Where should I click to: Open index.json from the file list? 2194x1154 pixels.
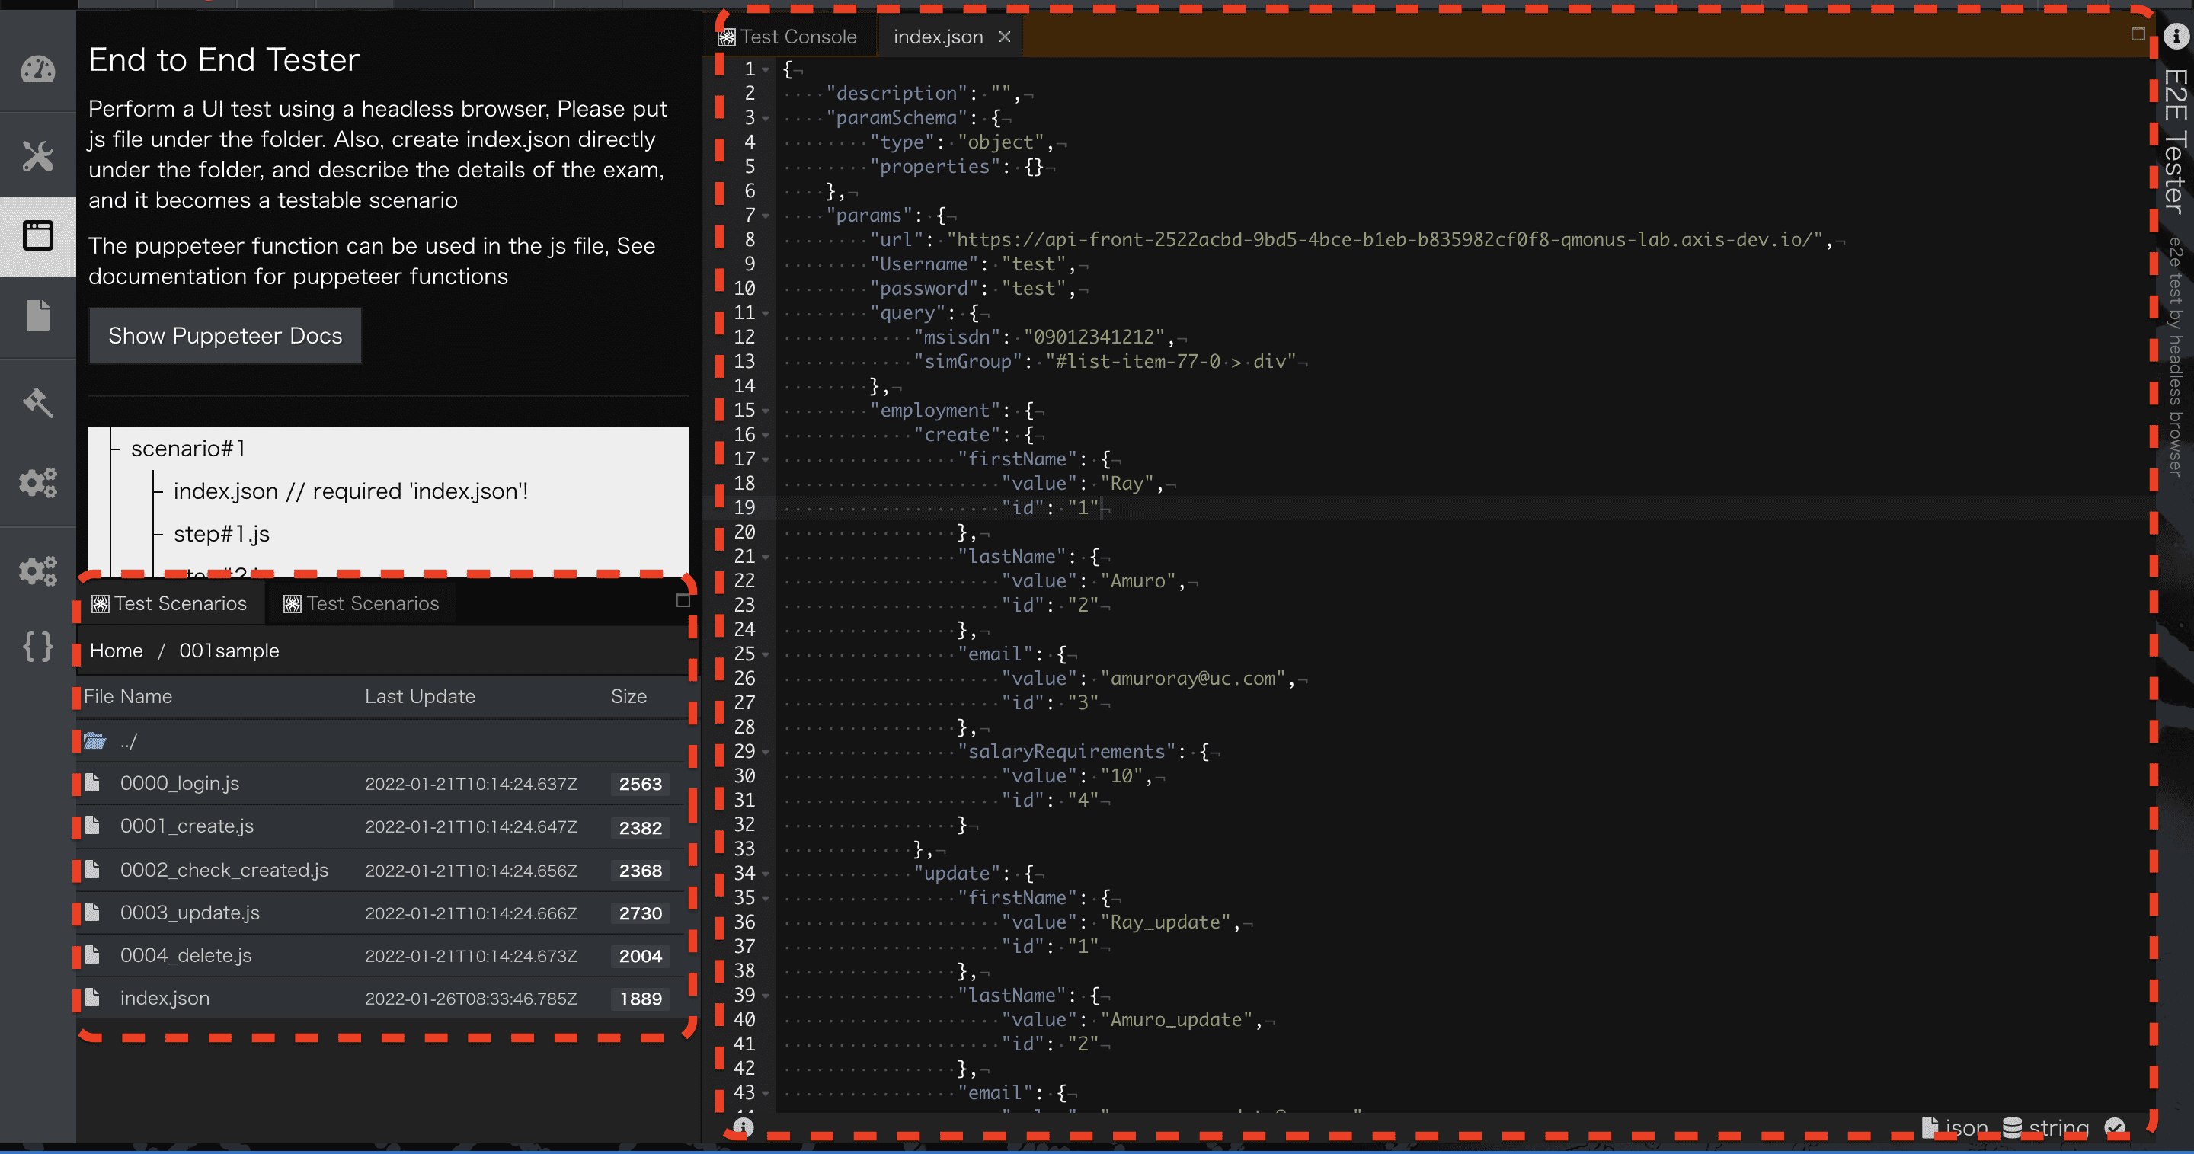click(x=165, y=997)
